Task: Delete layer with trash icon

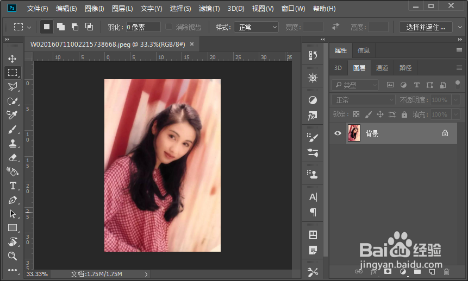Action: (x=446, y=271)
